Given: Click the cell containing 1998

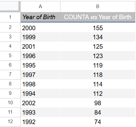Looking at the screenshot, I should (40, 84).
